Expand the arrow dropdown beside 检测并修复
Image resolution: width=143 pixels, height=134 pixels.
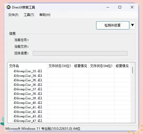tap(132, 25)
